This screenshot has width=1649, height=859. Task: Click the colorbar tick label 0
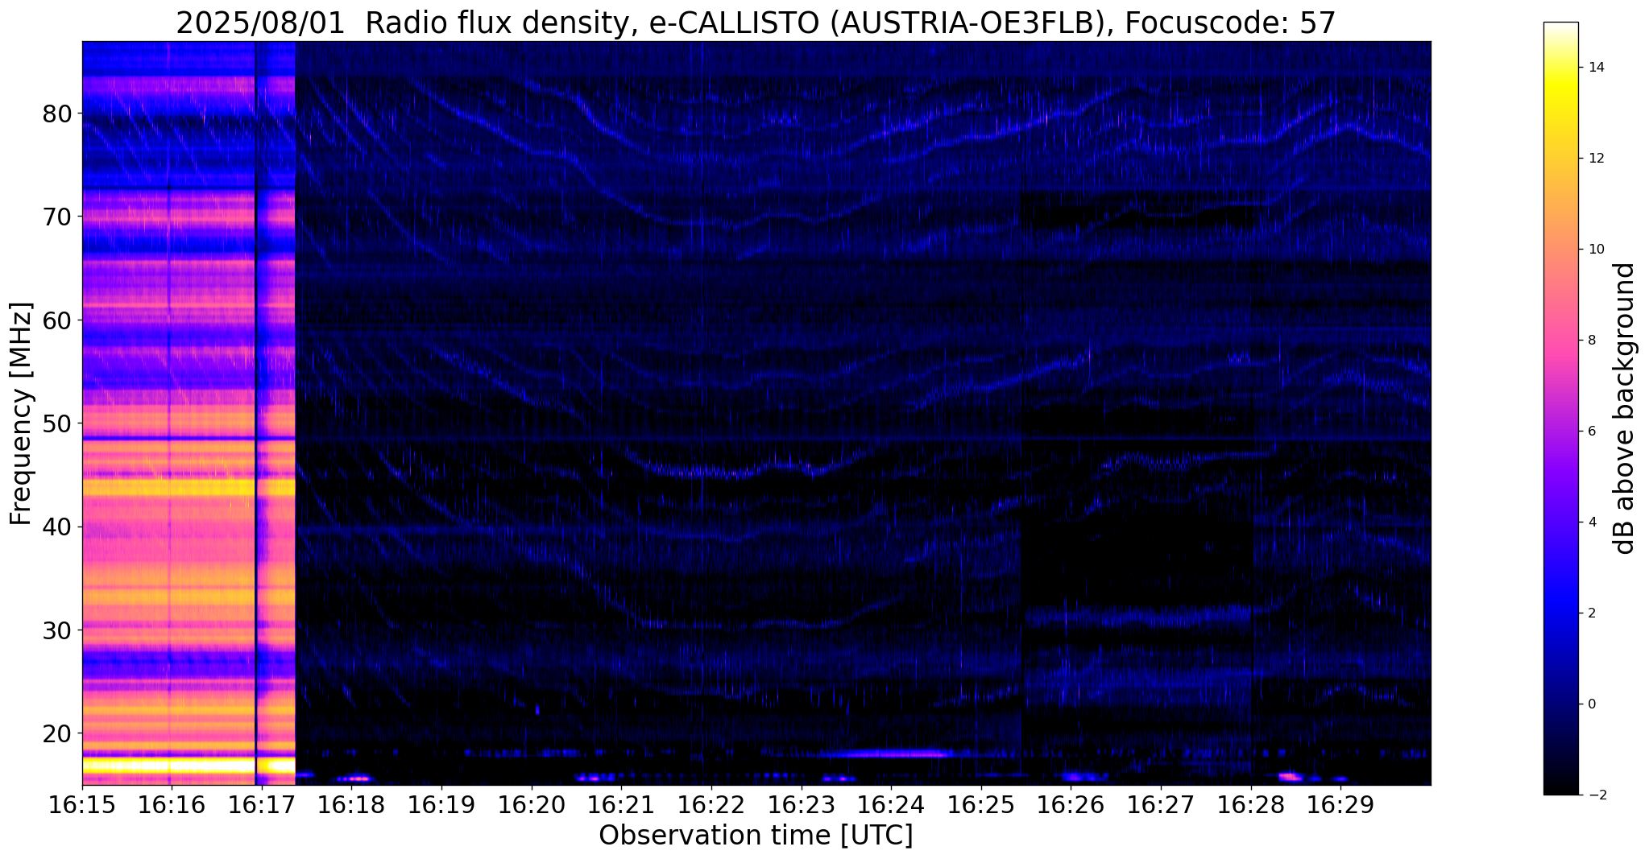click(x=1591, y=704)
